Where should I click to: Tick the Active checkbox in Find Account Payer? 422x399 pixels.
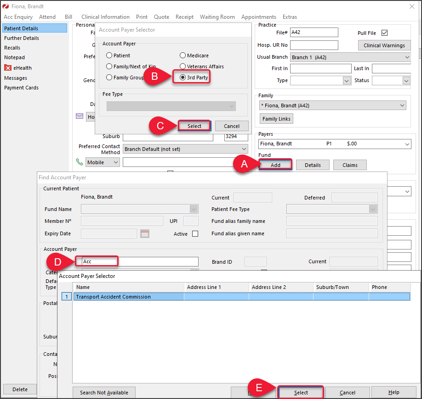coord(195,233)
